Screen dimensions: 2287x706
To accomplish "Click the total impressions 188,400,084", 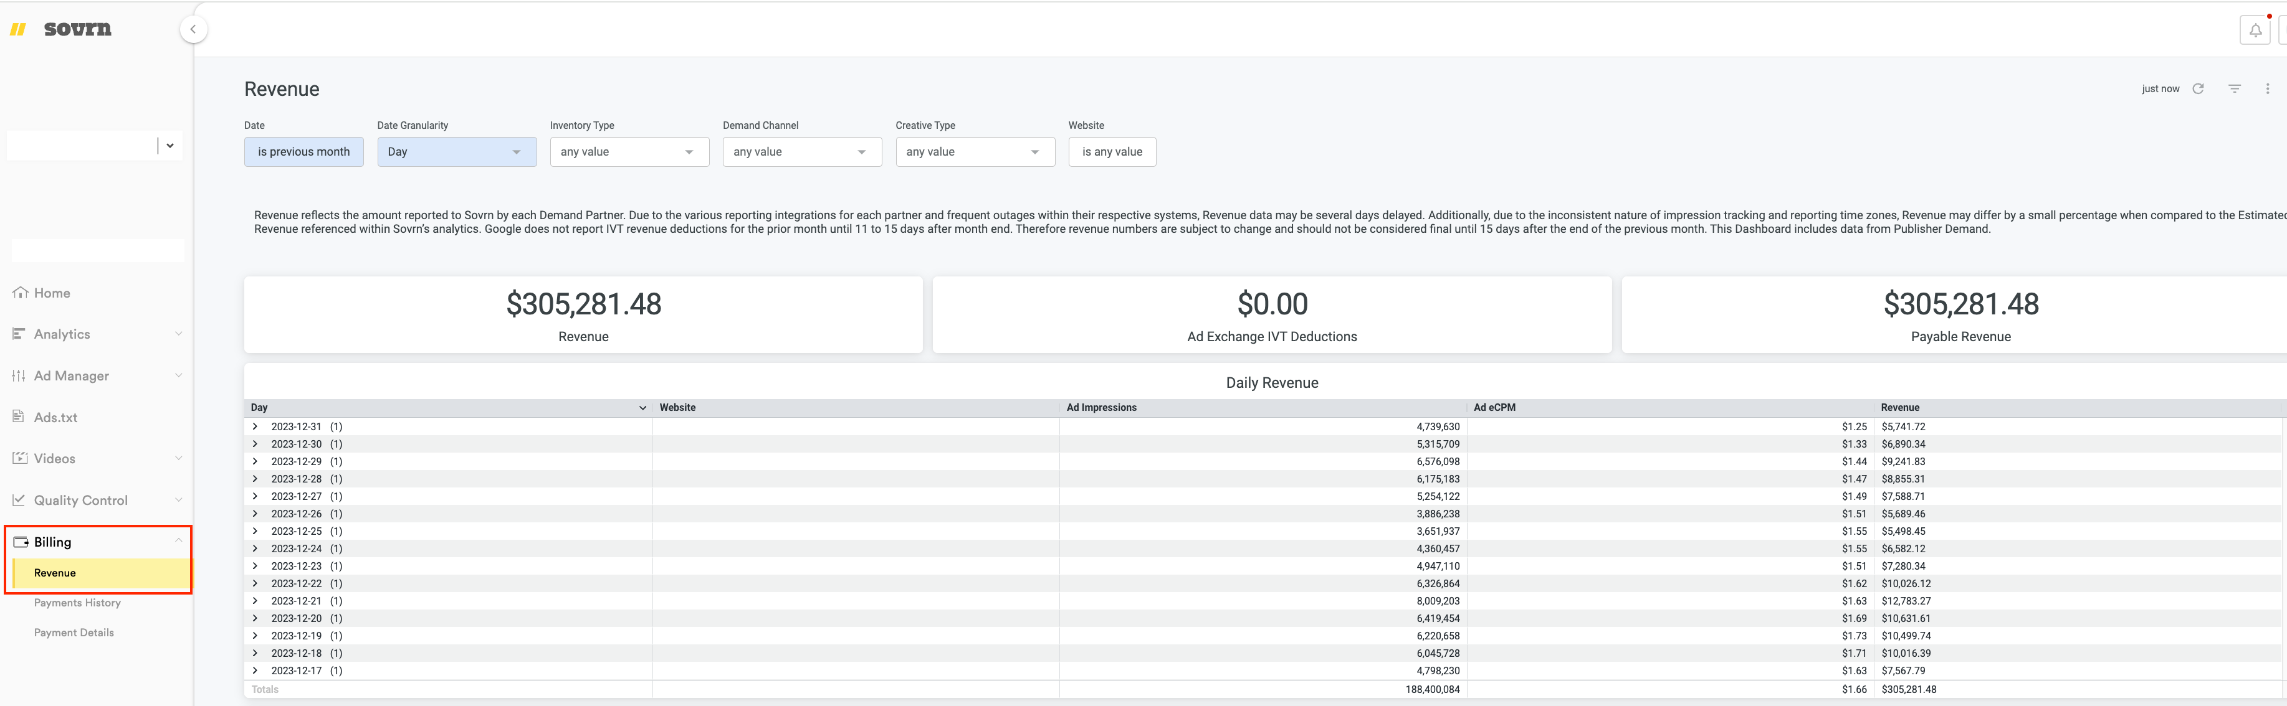I will pyautogui.click(x=1433, y=689).
